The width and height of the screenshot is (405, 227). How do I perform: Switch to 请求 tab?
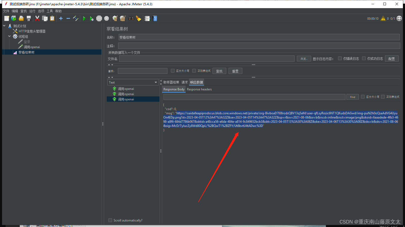tap(185, 82)
